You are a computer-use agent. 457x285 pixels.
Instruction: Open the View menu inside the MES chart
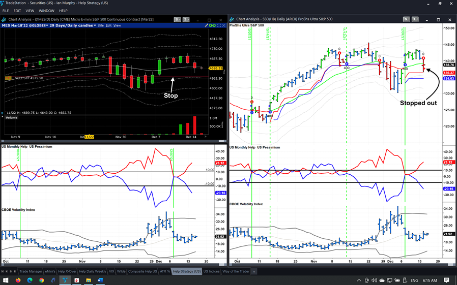pyautogui.click(x=117, y=25)
